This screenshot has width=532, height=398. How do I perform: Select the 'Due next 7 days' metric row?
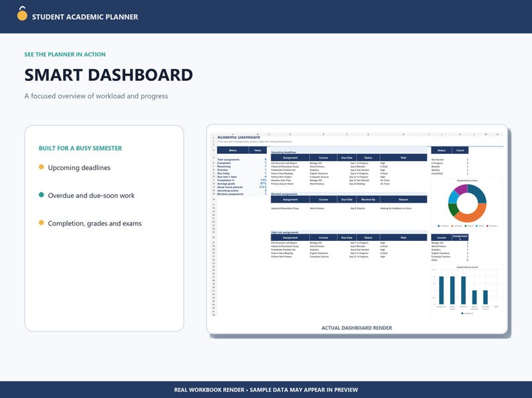pos(242,177)
